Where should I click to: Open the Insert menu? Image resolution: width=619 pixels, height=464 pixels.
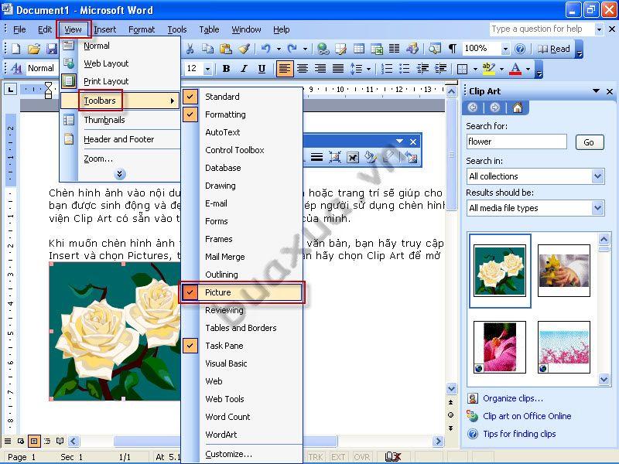point(104,29)
